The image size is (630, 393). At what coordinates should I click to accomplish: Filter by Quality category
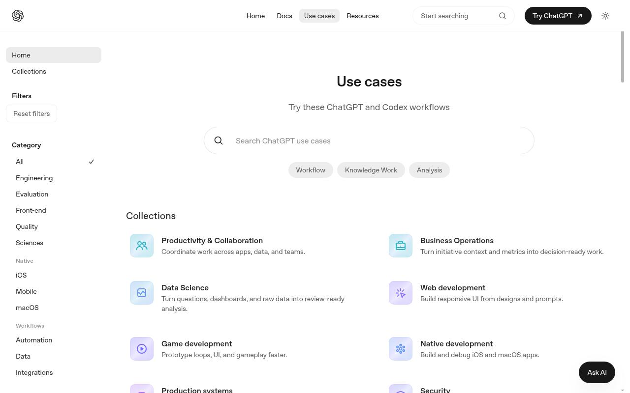point(54,226)
